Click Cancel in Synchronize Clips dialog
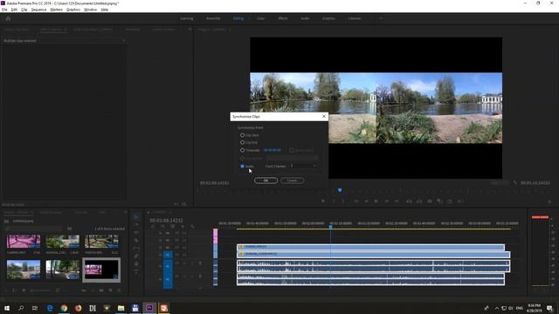The height and width of the screenshot is (314, 559). click(x=292, y=181)
